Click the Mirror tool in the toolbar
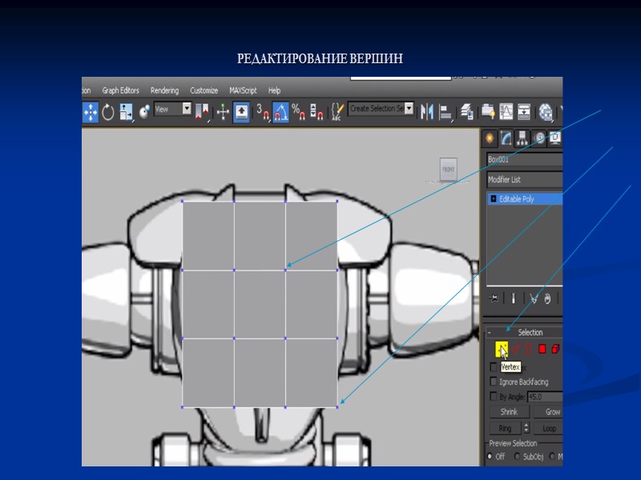This screenshot has width=641, height=480. 427,111
